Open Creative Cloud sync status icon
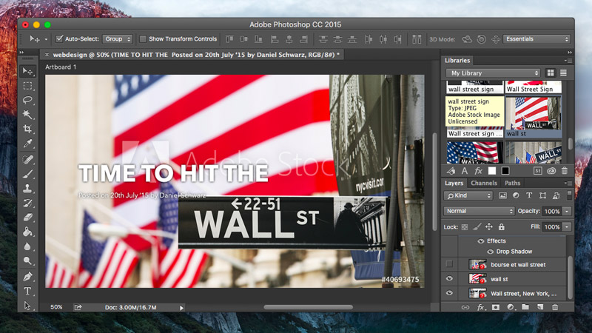This screenshot has height=333, width=592. pos(551,171)
